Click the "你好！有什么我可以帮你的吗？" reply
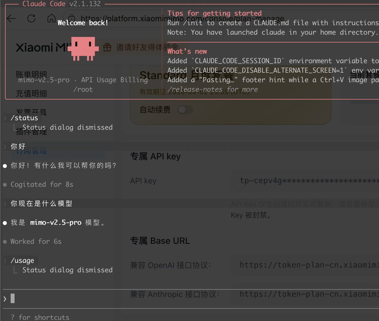This screenshot has height=321, width=379. [64, 165]
